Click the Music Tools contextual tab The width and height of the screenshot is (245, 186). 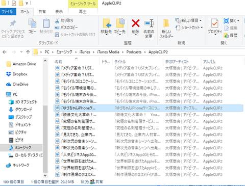click(x=83, y=4)
